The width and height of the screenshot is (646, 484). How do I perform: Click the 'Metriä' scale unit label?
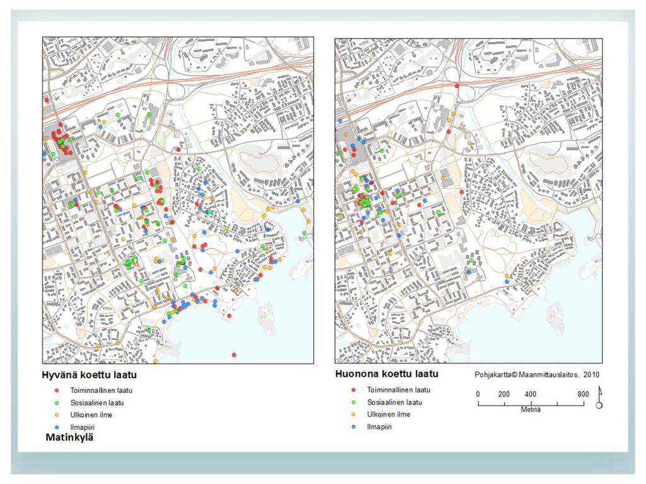pyautogui.click(x=531, y=410)
